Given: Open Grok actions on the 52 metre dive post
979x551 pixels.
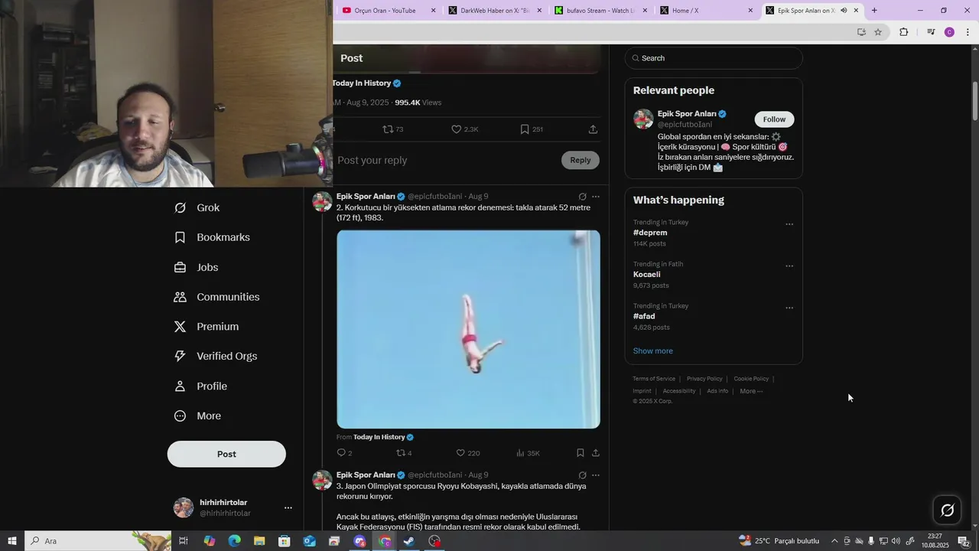Looking at the screenshot, I should pos(582,197).
